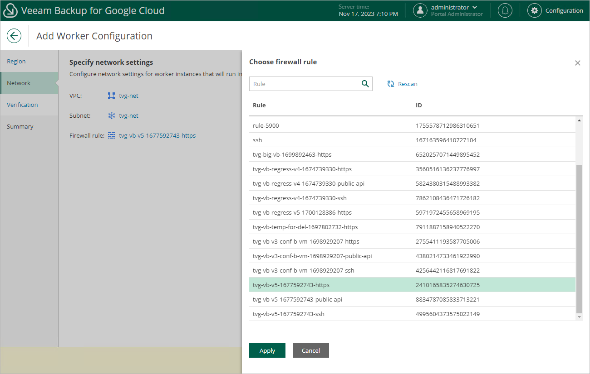Click ID 7911887158940522270
Screen dimensions: 590x374
tap(447, 227)
